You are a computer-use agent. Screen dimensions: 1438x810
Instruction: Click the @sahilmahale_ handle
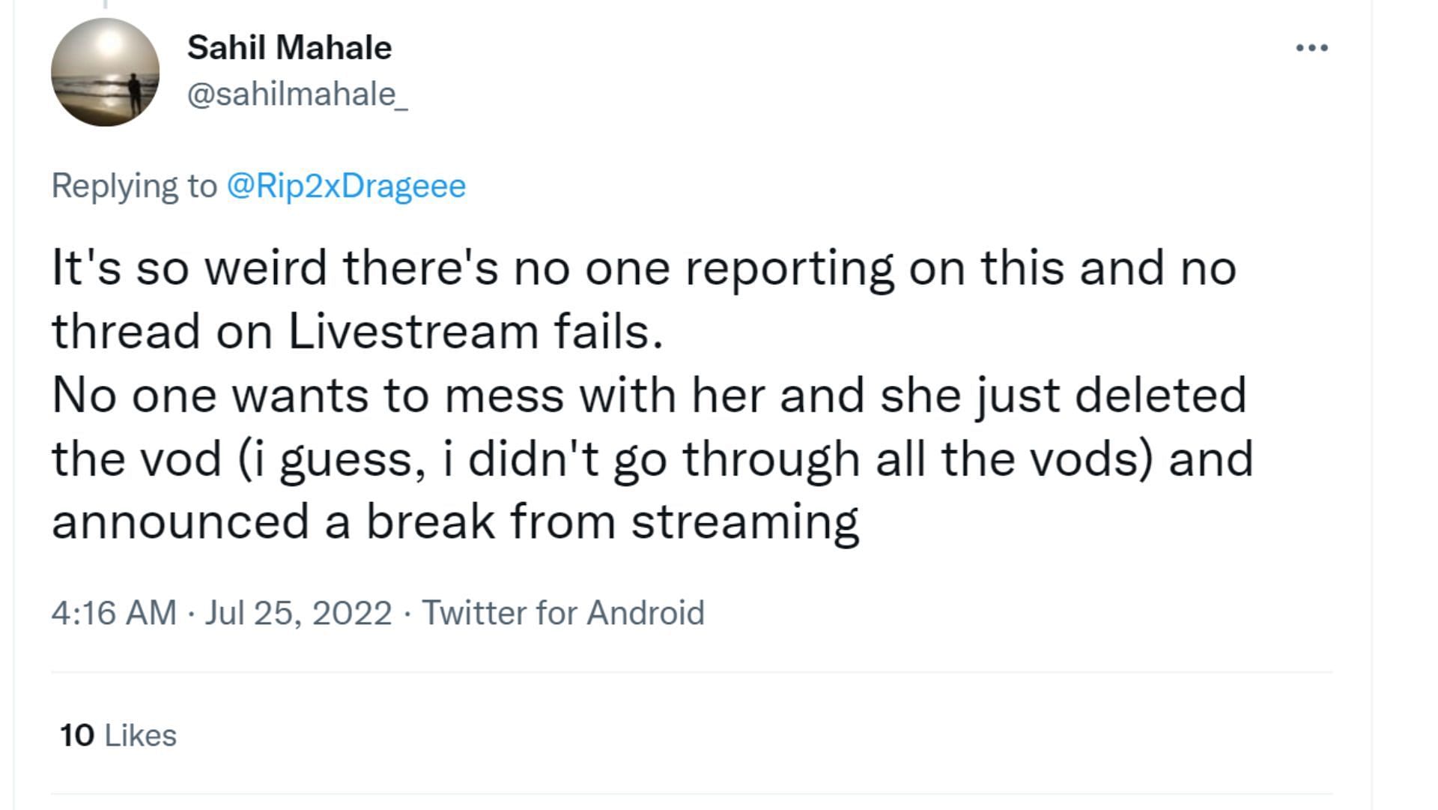pos(297,95)
